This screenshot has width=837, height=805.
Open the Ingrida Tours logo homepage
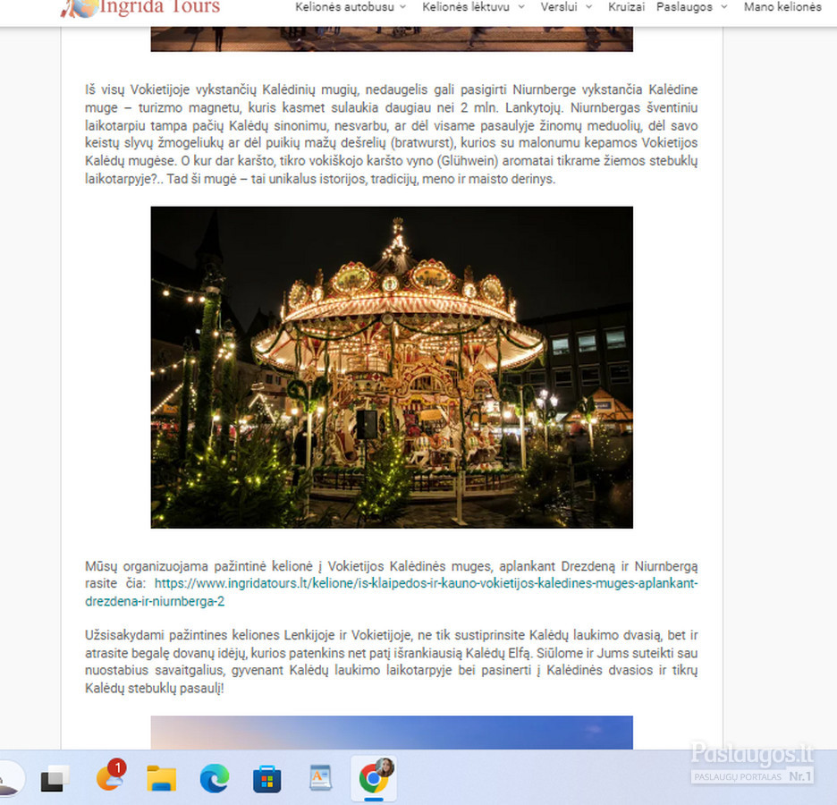140,7
